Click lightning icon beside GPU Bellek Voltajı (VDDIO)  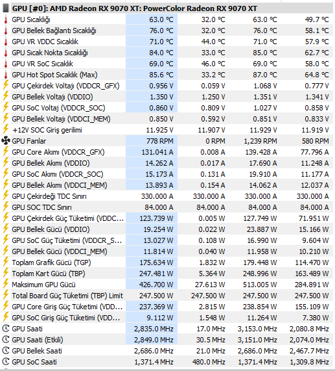coord(6,96)
